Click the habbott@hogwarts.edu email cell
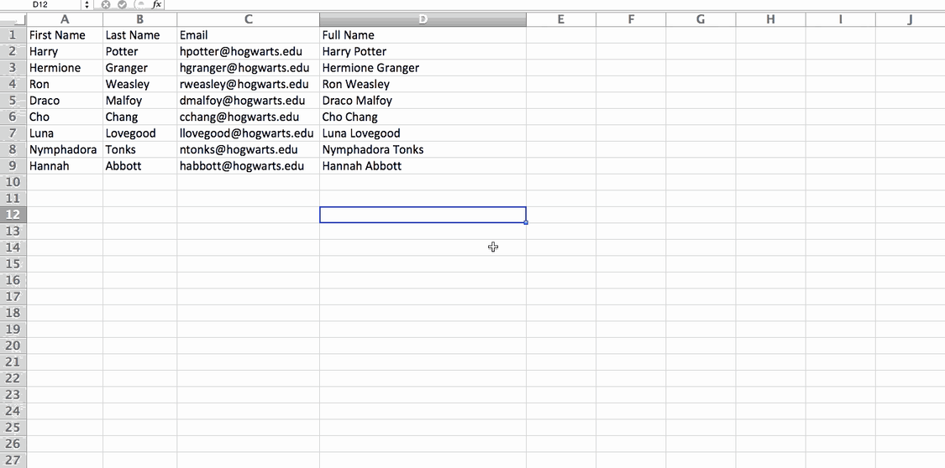This screenshot has width=945, height=468. point(249,166)
